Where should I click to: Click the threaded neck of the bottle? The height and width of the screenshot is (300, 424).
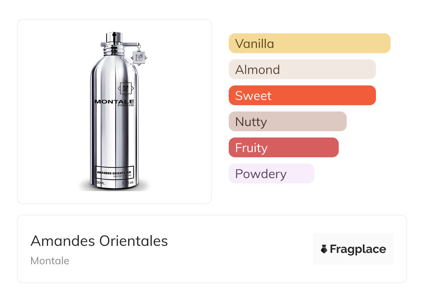[114, 51]
